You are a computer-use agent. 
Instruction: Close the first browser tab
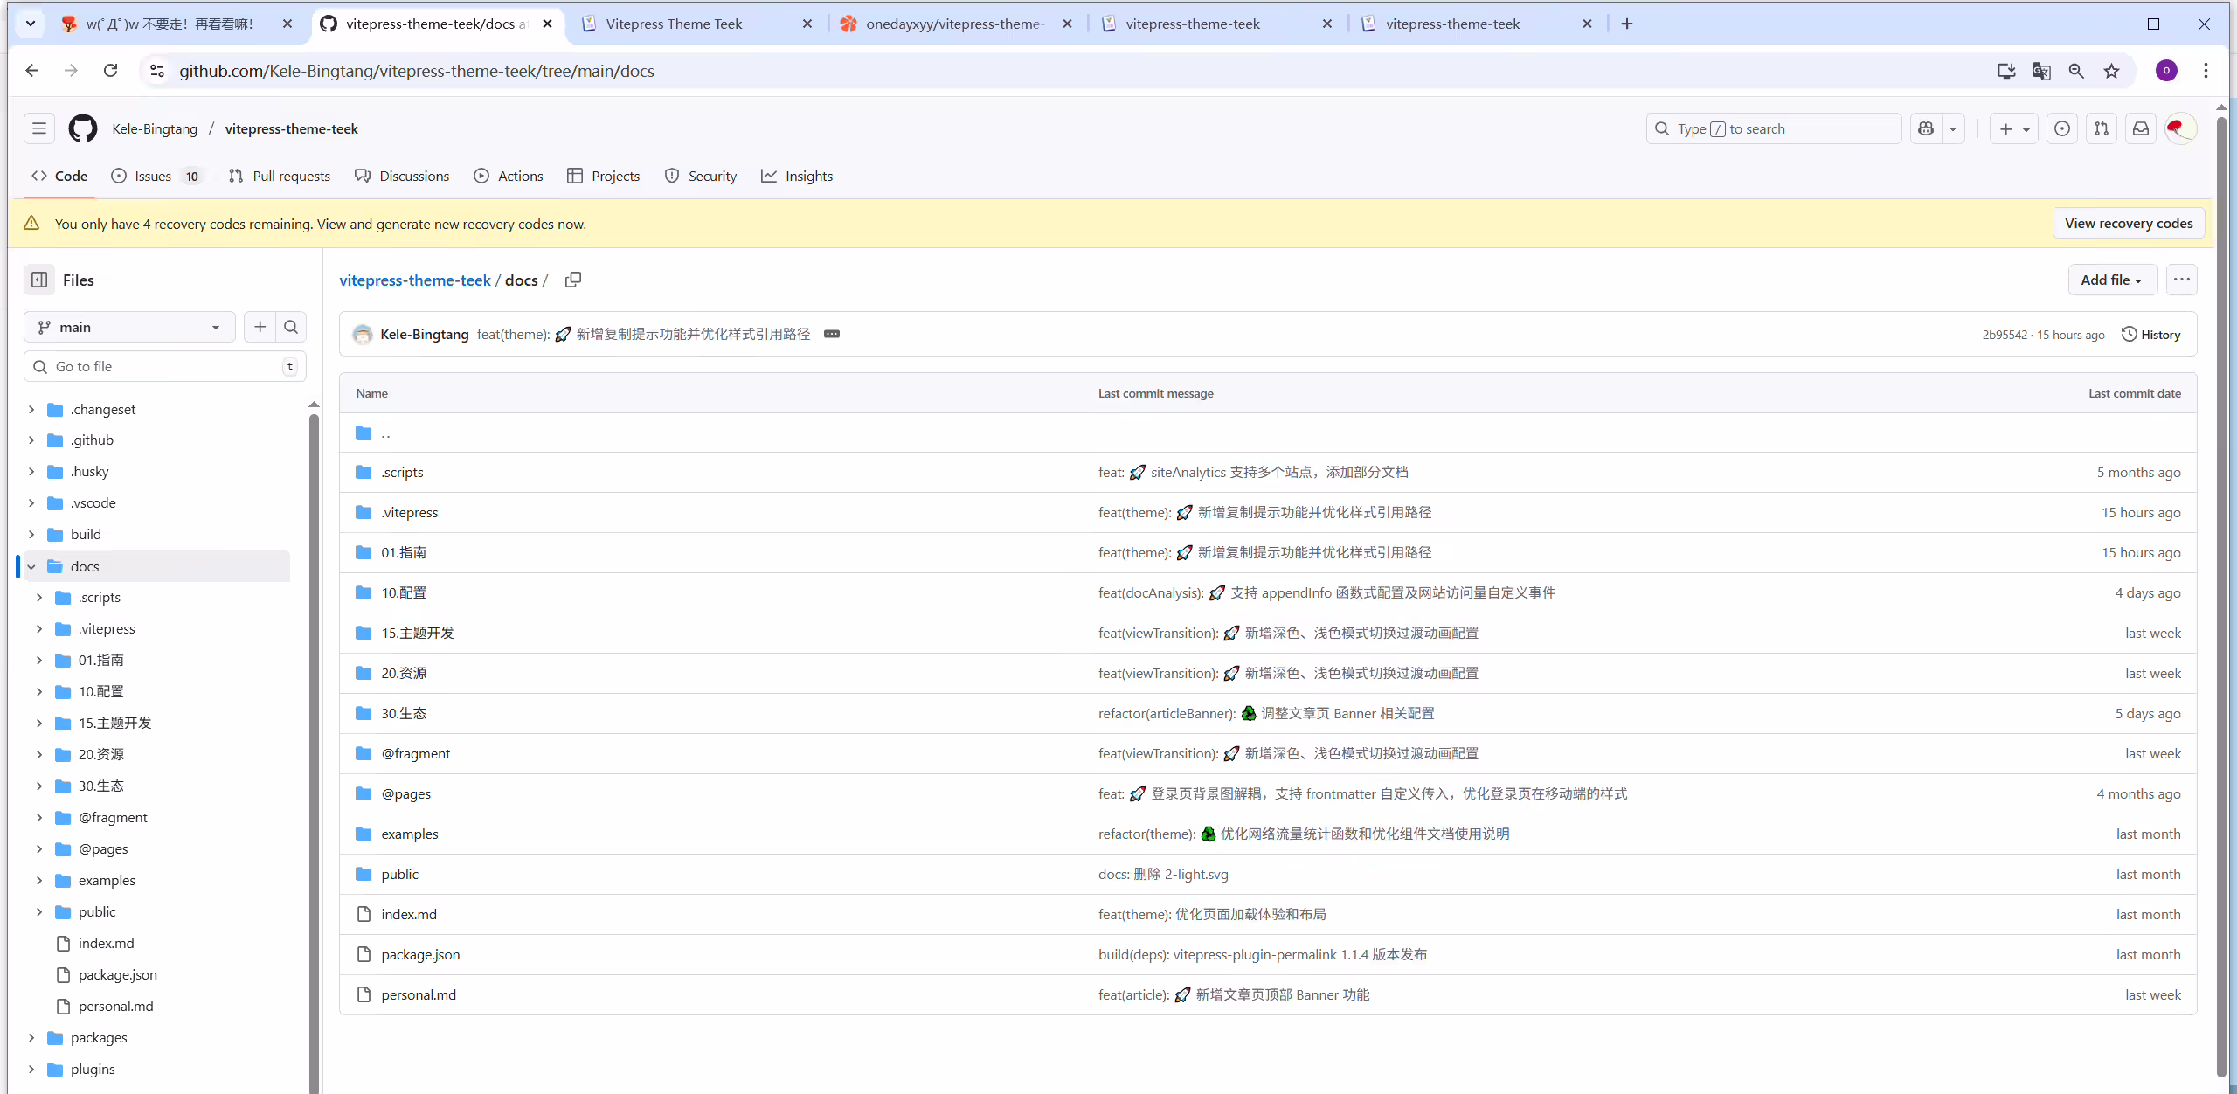287,24
